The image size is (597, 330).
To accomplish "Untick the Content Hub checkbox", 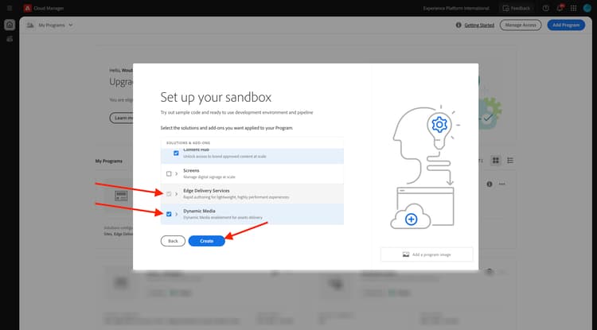I will point(176,153).
